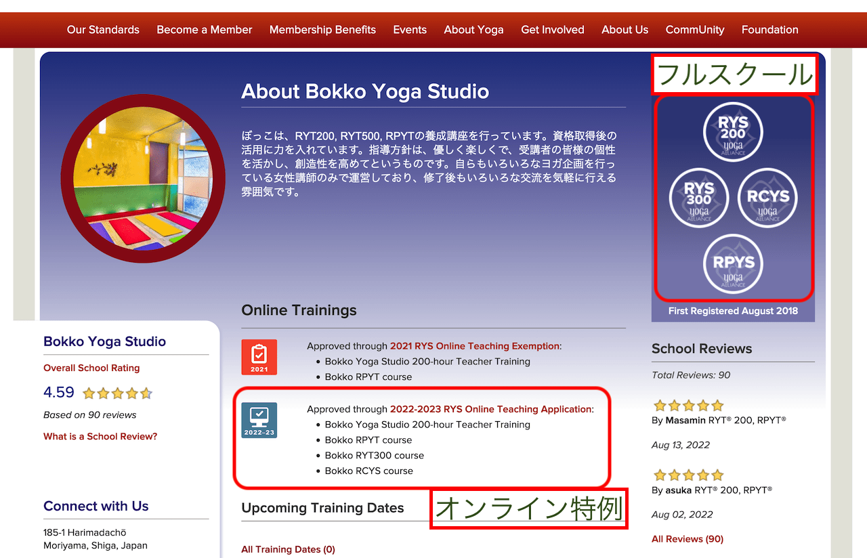Screen dimensions: 867x558
Task: Click the RCYS Yoga Alliance badge
Action: [x=767, y=198]
